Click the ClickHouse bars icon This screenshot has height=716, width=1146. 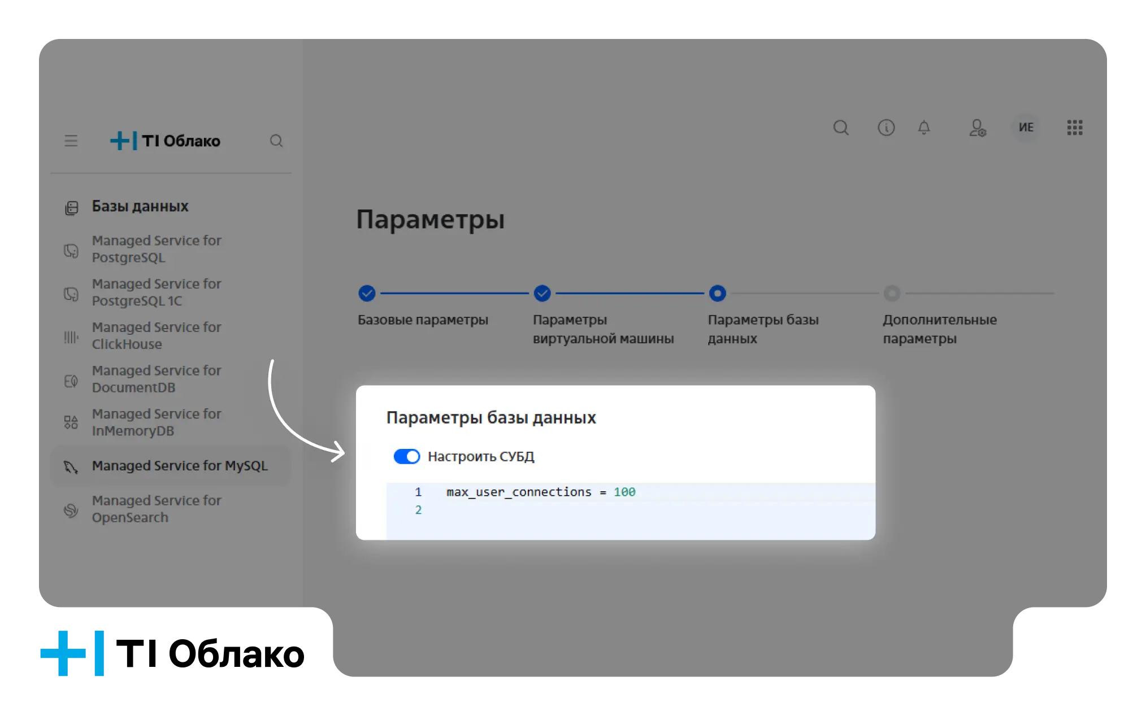pos(71,337)
